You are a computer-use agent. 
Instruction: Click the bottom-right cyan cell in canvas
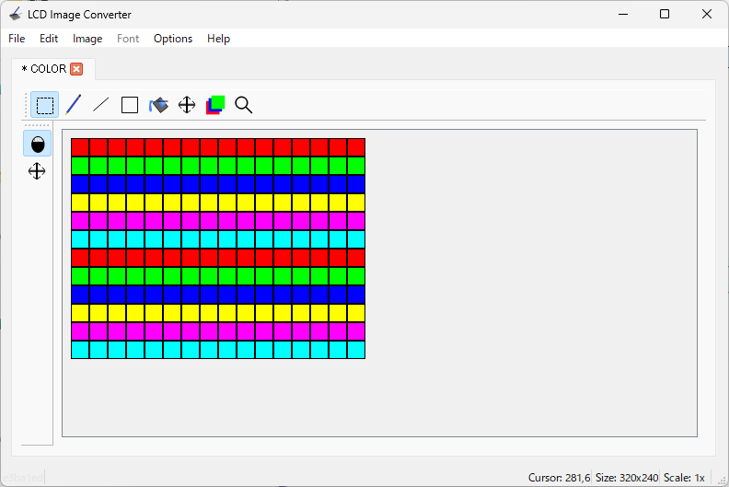coord(356,350)
